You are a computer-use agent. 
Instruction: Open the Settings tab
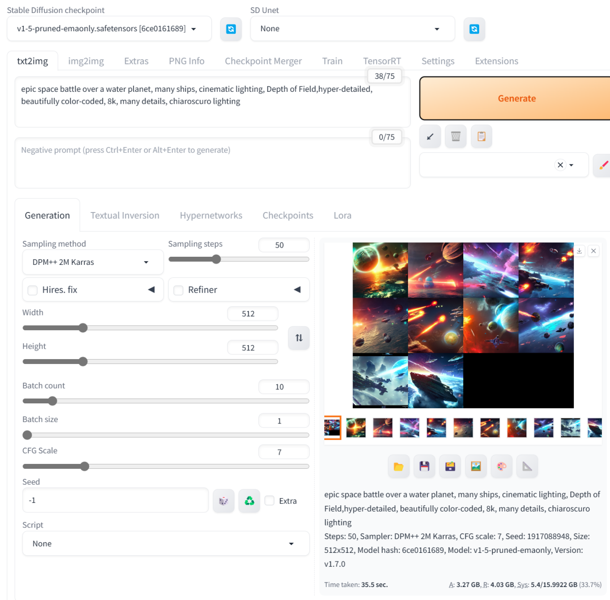[438, 61]
